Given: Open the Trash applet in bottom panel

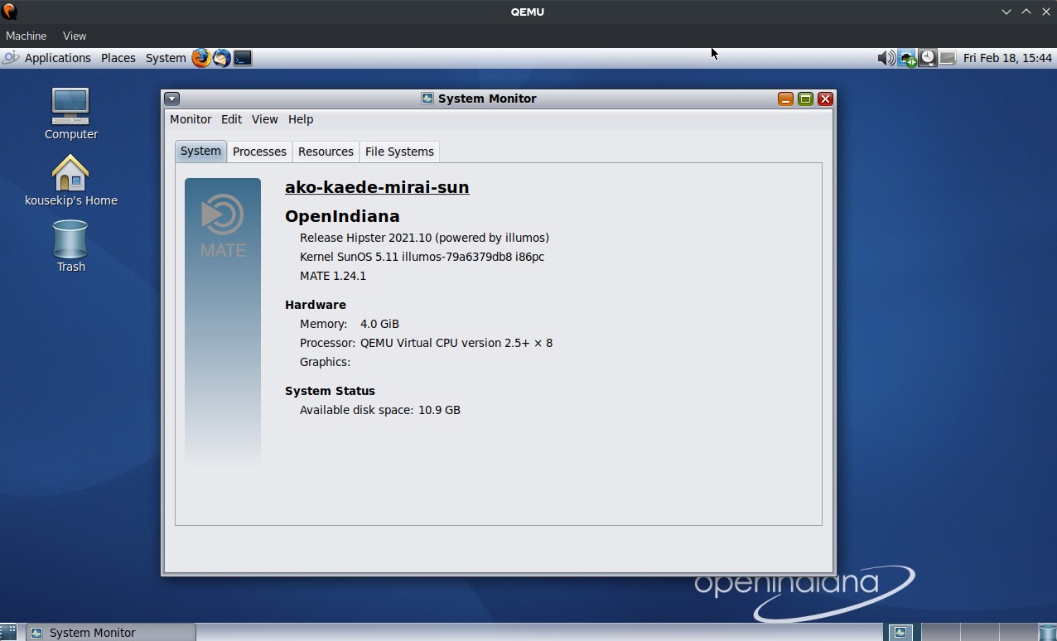Looking at the screenshot, I should coord(1047,633).
